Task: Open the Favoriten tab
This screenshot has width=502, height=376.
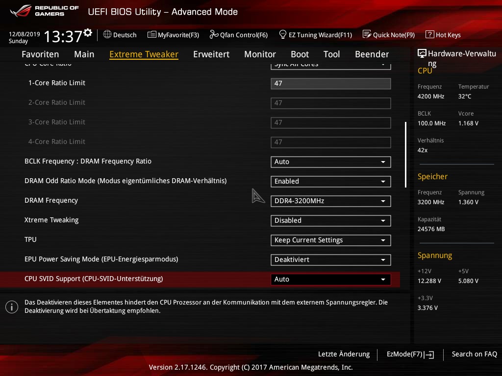Action: 40,54
